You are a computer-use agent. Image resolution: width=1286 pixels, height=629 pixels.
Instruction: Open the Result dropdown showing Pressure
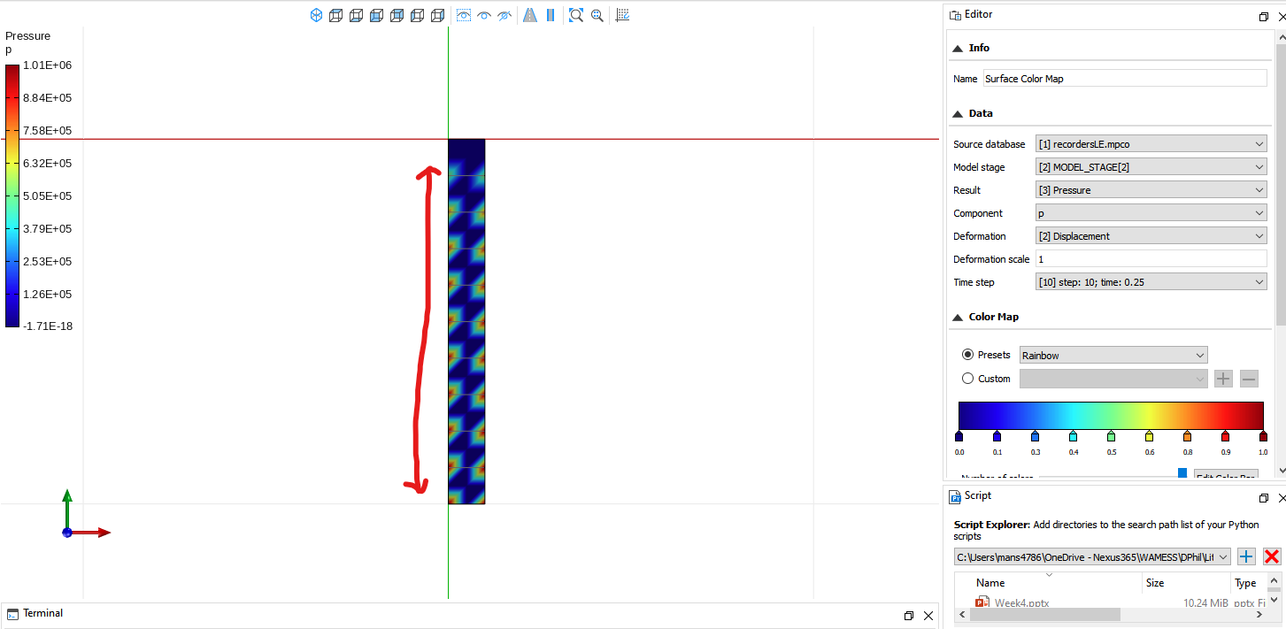tap(1151, 190)
